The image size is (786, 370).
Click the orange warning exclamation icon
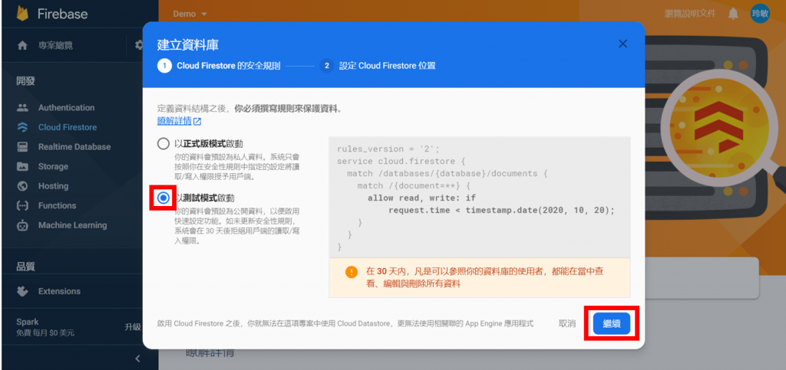tap(352, 272)
